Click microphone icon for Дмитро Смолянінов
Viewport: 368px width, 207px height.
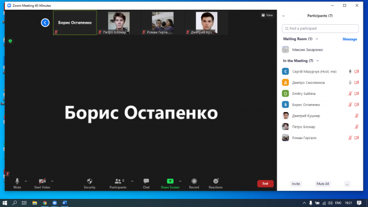[x=350, y=83]
